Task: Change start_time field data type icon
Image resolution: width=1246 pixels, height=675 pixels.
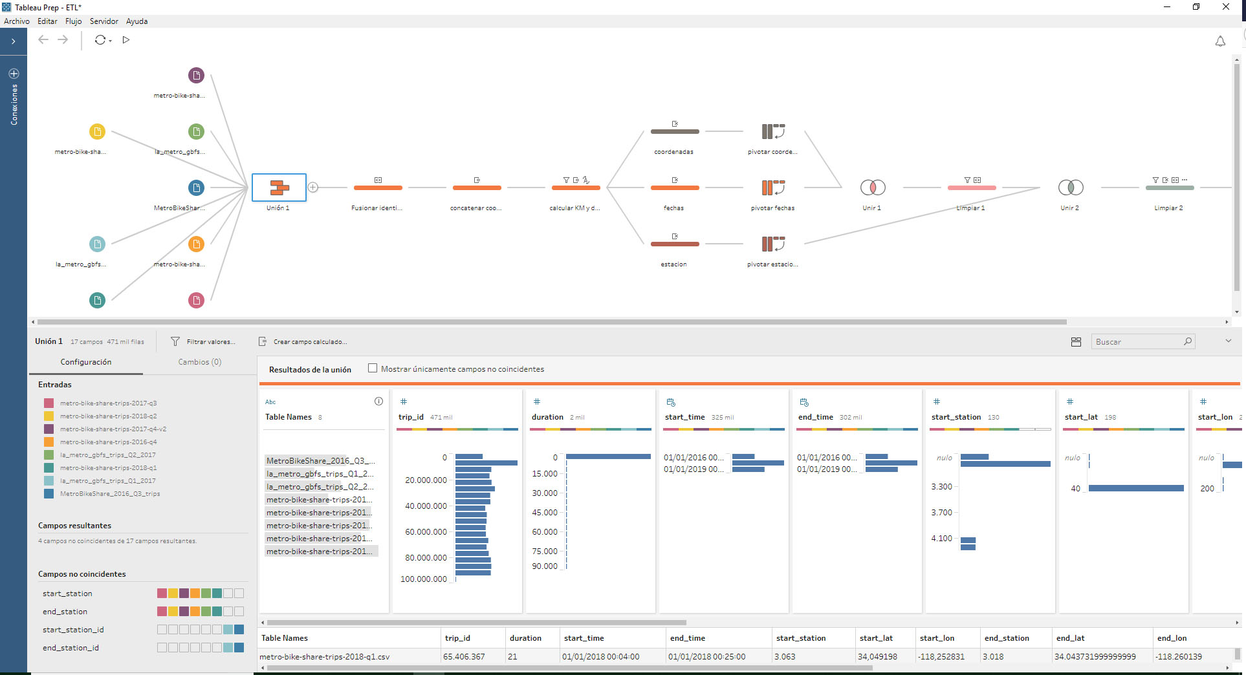Action: pyautogui.click(x=671, y=402)
